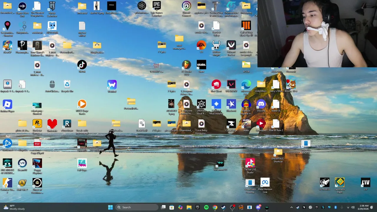This screenshot has height=212, width=377.
Task: Click the taskbar Search box
Action: pyautogui.click(x=137, y=207)
